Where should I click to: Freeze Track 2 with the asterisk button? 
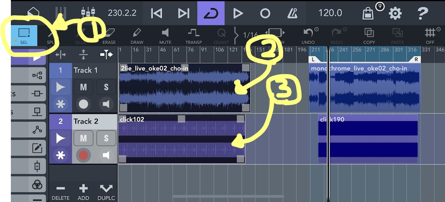[x=60, y=155]
